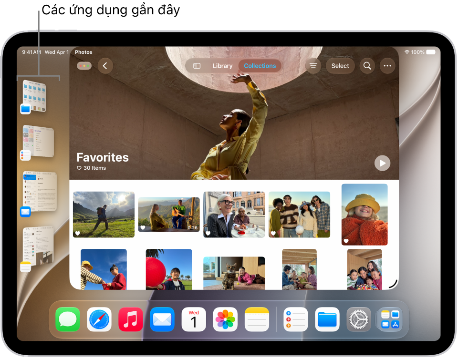Screen dimensions: 458x359
Task: Launch Safari from the dock
Action: (x=99, y=319)
